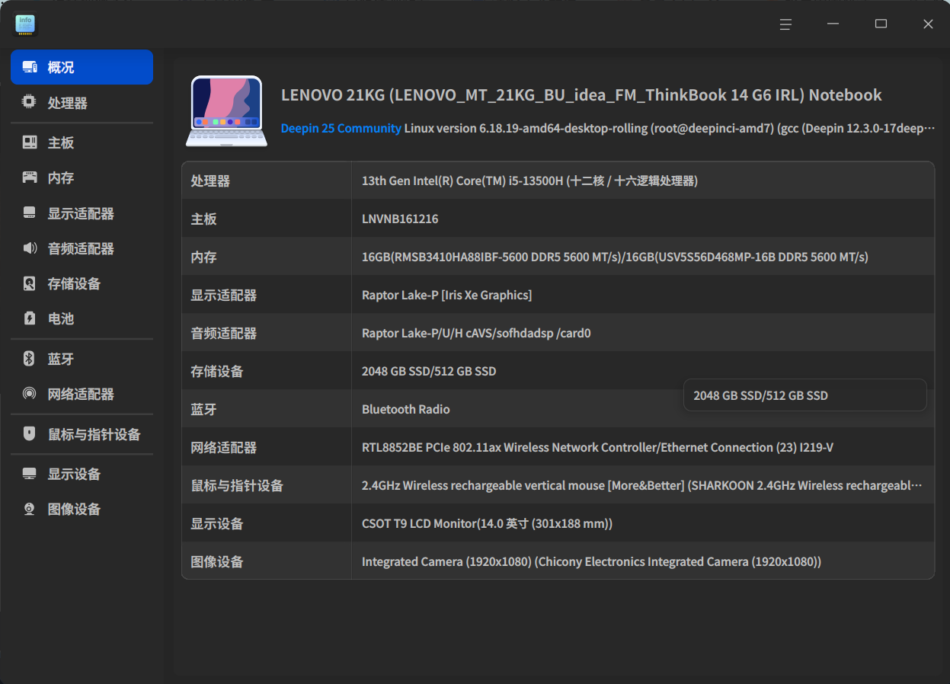This screenshot has height=684, width=950.
Task: Open the 显示设备 sidebar entry
Action: [x=82, y=474]
